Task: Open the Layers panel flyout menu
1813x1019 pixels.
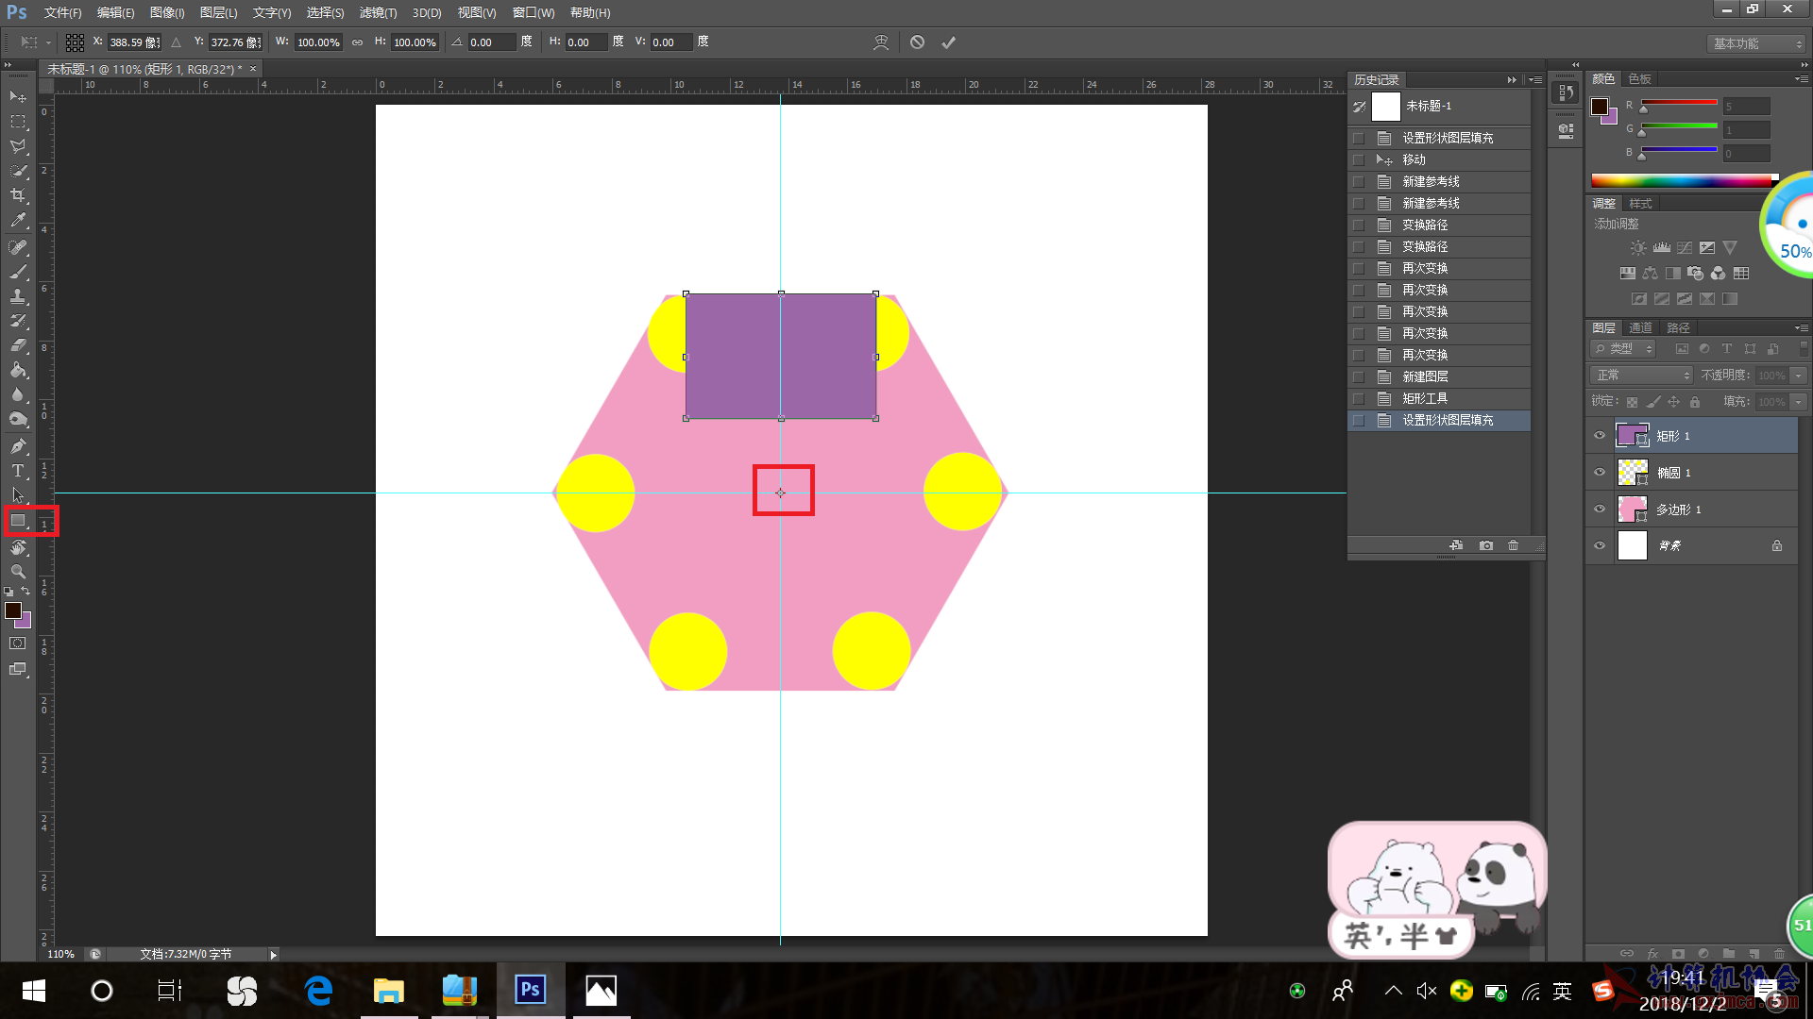Action: click(1802, 328)
